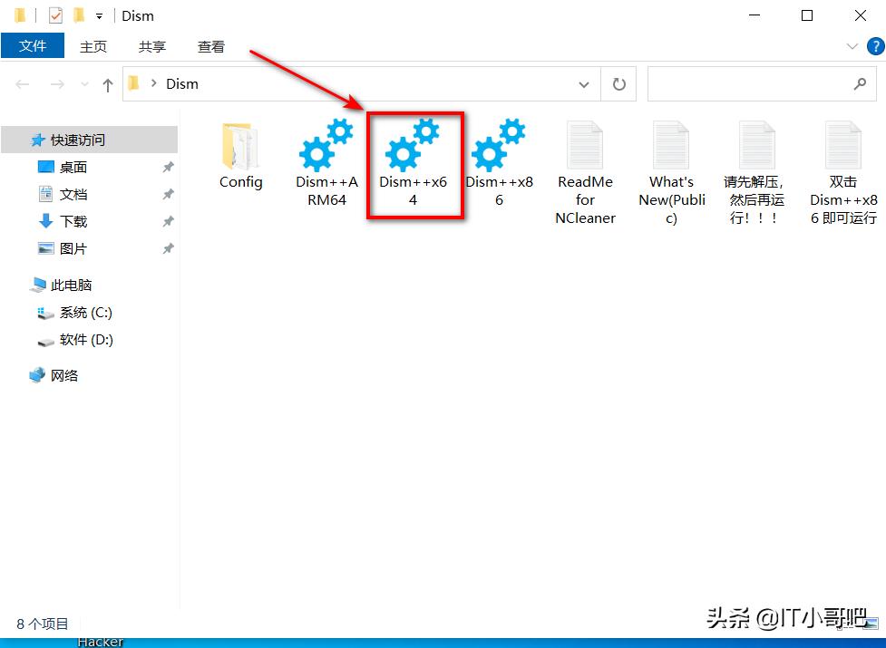Screen dimensions: 886x648
Task: Click the Dism path segment in address bar
Action: tap(182, 83)
